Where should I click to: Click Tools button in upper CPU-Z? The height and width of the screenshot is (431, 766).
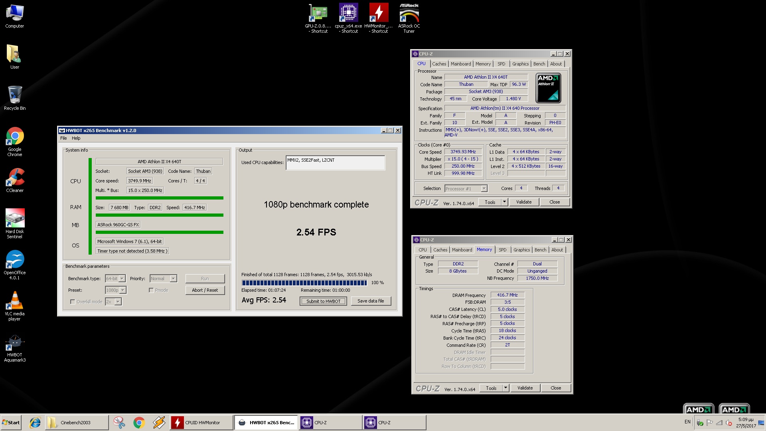point(490,202)
